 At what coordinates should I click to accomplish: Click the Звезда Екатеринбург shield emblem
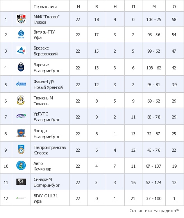pos(21,133)
